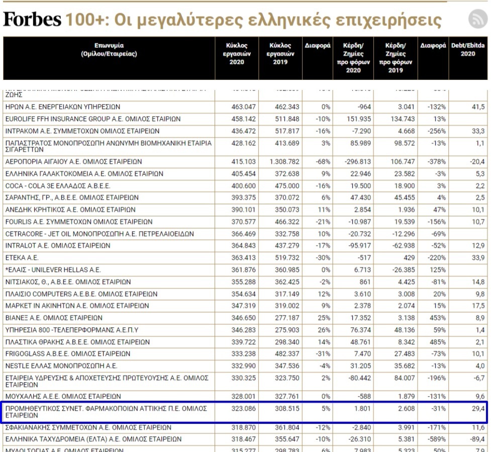Click the Debt/Ebitda value '-20,4'
The width and height of the screenshot is (491, 452).
[477, 161]
